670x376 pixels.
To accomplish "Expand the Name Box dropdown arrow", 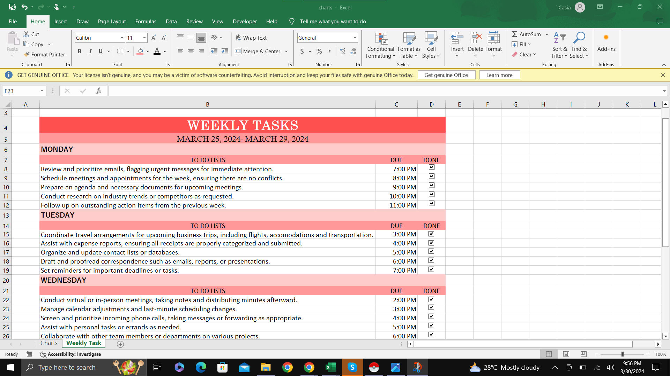I will point(42,91).
